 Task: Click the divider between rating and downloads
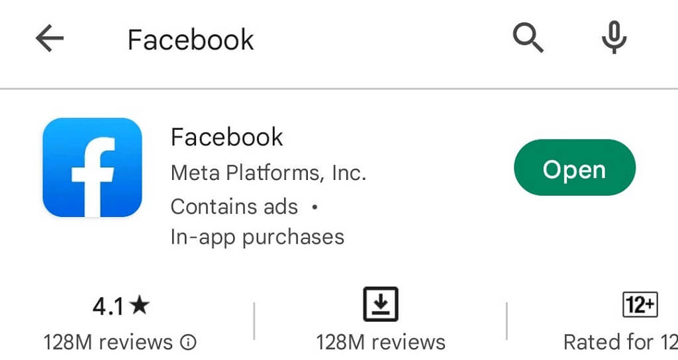point(254,321)
